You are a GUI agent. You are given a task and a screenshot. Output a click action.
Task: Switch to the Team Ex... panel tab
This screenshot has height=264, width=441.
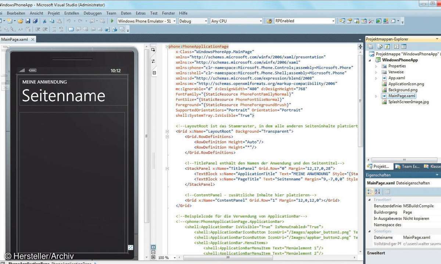click(x=407, y=166)
